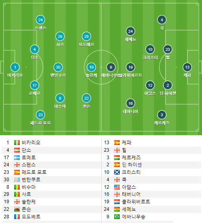Select player circle 9 에바니우송 on pitch
The height and width of the screenshot is (223, 202).
pyautogui.click(x=111, y=67)
